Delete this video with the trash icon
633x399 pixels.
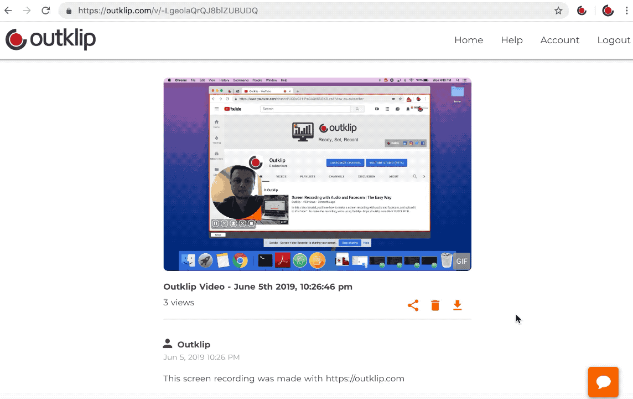pos(435,305)
